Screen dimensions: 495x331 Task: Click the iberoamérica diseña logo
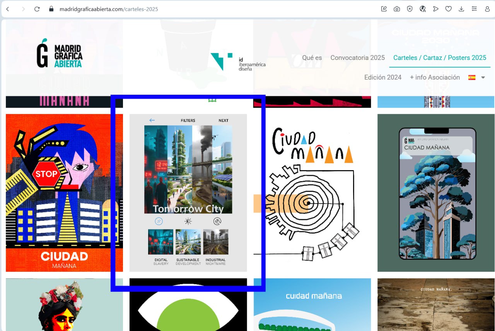[238, 62]
